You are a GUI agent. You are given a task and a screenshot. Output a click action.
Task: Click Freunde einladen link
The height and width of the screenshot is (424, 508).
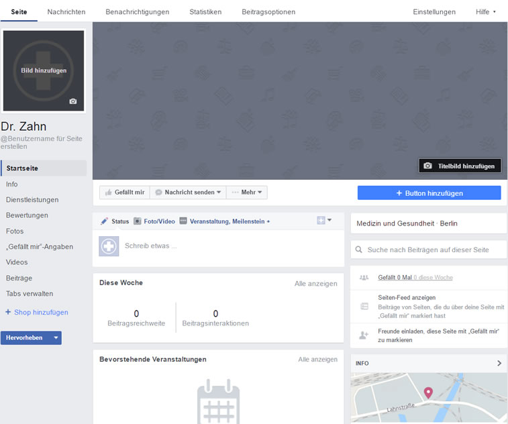(438, 335)
